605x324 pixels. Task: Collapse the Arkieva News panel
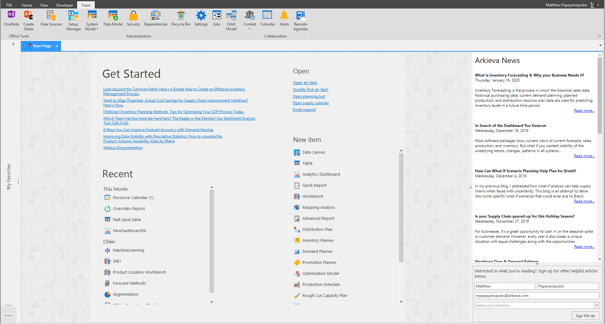tap(470, 187)
